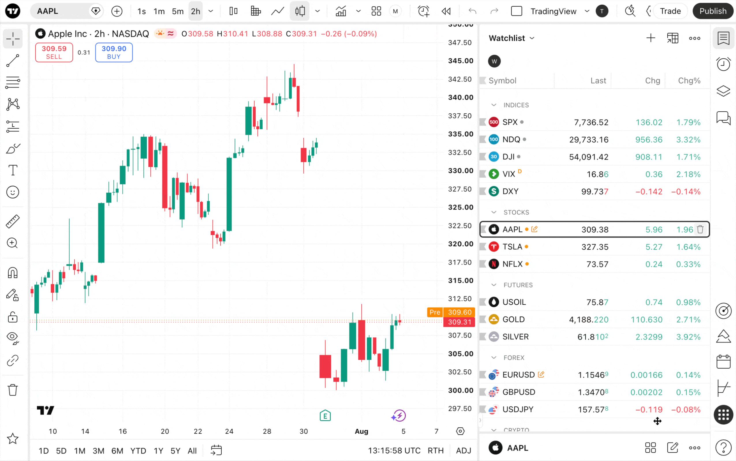Open favorites star toolbar

(x=13, y=439)
